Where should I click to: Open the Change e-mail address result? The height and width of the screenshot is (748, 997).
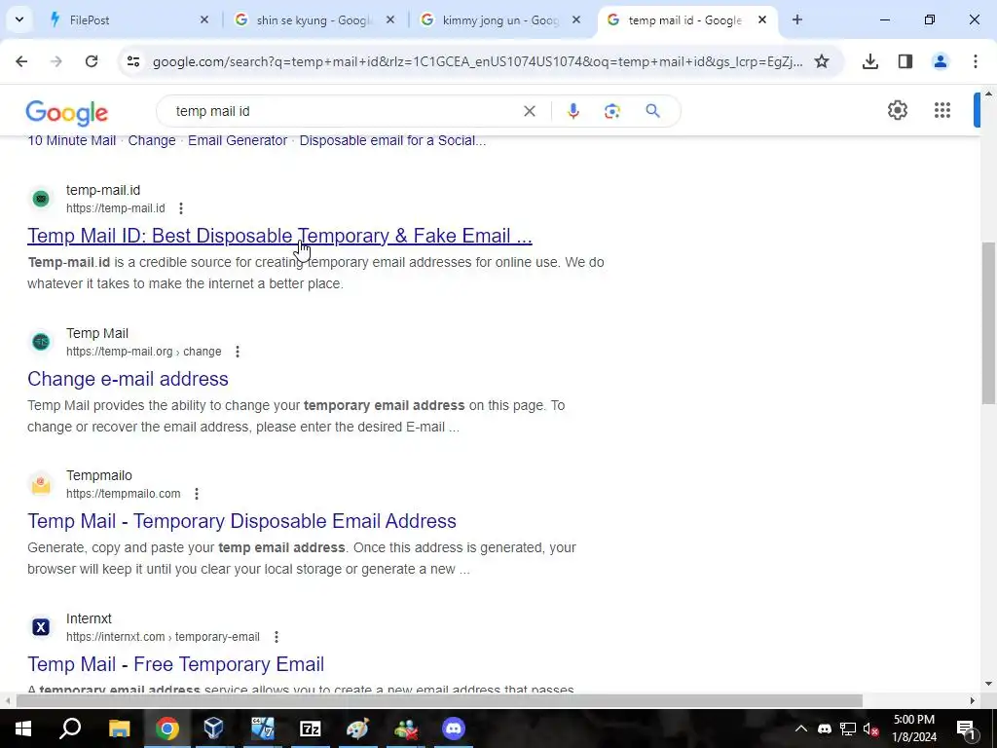coord(128,379)
